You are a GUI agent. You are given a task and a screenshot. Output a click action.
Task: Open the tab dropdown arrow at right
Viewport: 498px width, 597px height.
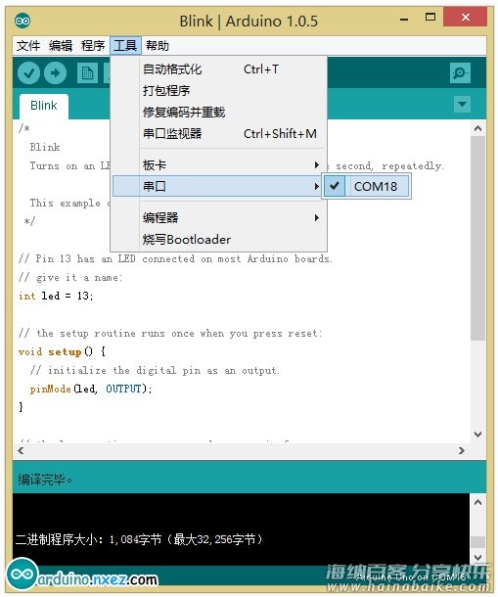(462, 105)
